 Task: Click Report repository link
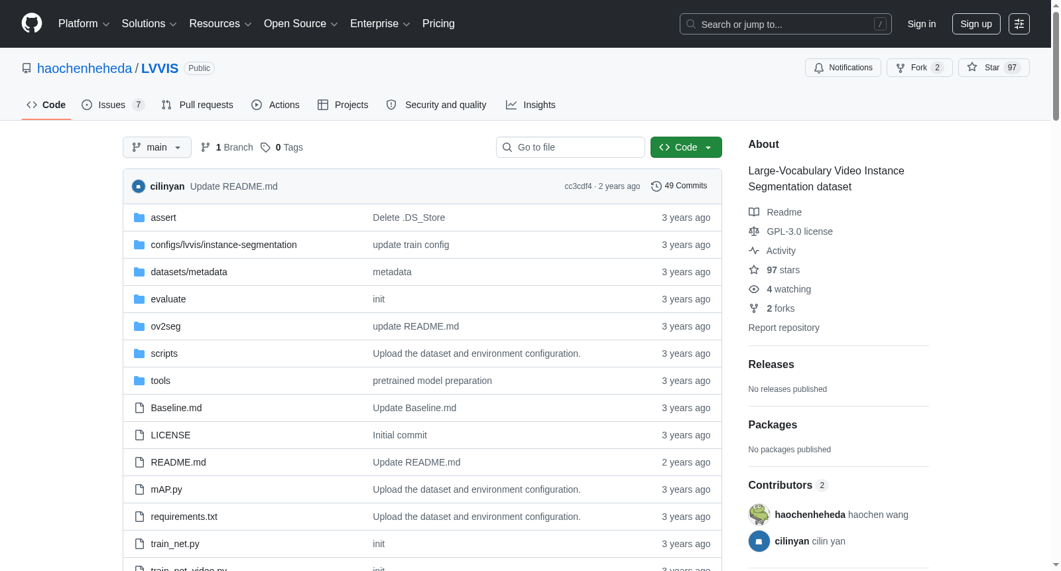point(784,328)
